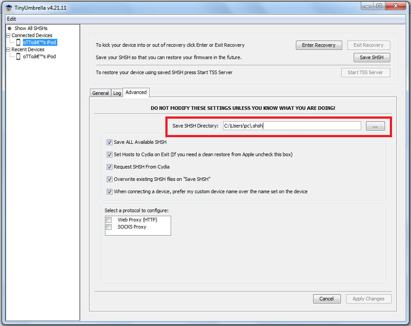Click the Save SHSH button
Image resolution: width=411 pixels, height=326 pixels.
click(x=372, y=57)
